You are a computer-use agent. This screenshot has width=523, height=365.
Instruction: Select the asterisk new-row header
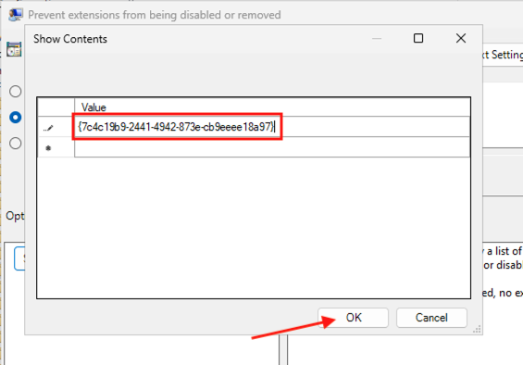pyautogui.click(x=56, y=147)
